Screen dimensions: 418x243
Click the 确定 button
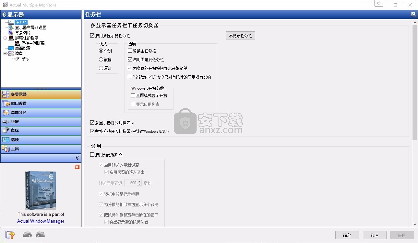[347, 235]
